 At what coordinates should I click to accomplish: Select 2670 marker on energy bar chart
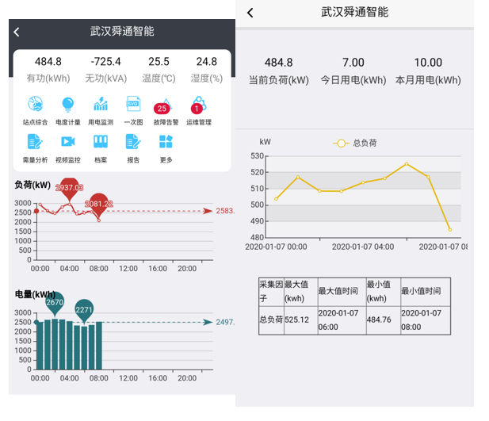point(55,303)
